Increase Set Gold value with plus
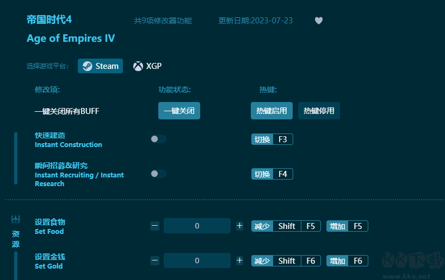Viewport: 445px width, 280px height. click(x=239, y=260)
